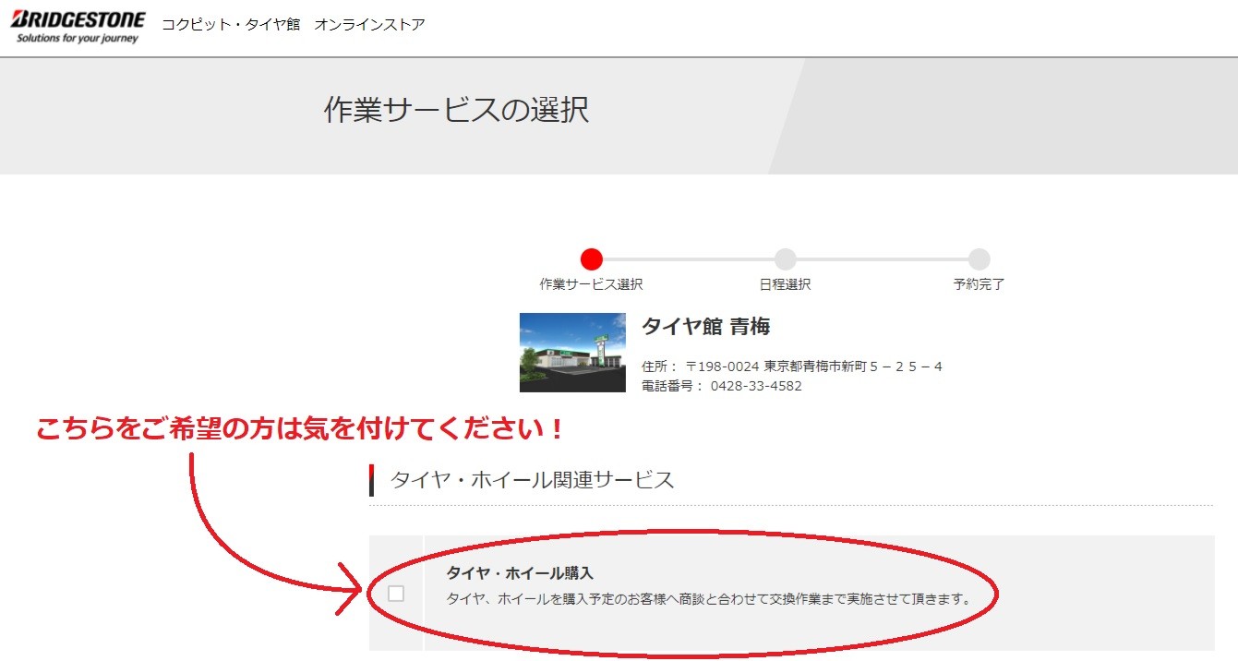1238x661 pixels.
Task: Click the 日程選択 step circle
Action: pyautogui.click(x=786, y=259)
